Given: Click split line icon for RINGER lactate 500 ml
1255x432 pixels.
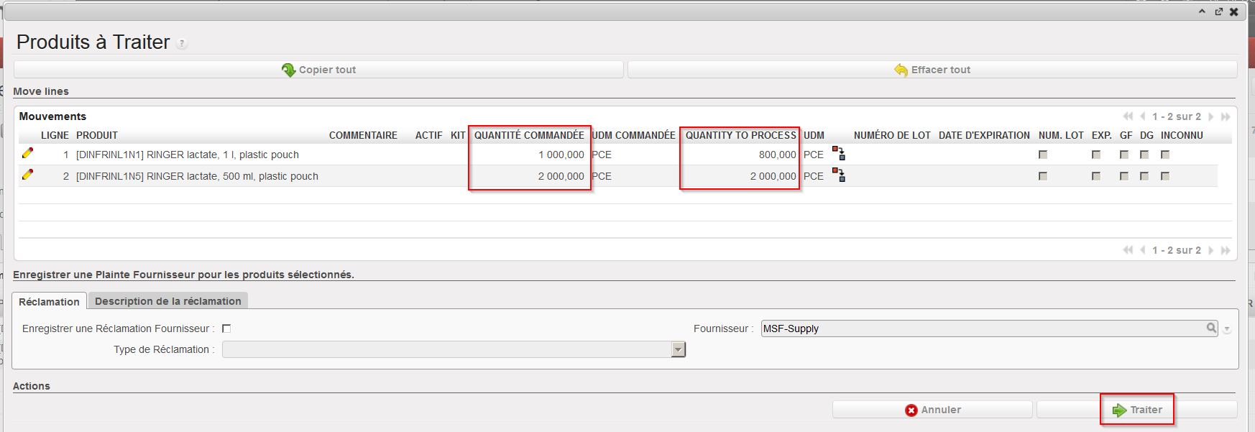Looking at the screenshot, I should (838, 175).
